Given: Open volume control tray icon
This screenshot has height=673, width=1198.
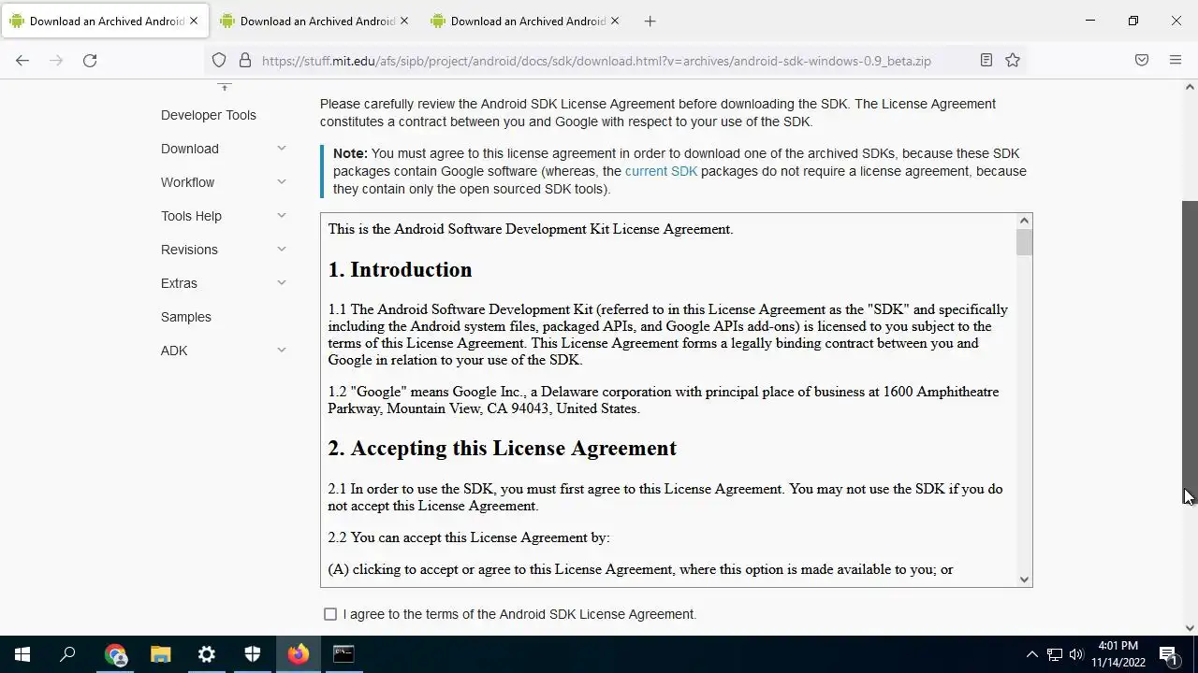Looking at the screenshot, I should (x=1076, y=654).
